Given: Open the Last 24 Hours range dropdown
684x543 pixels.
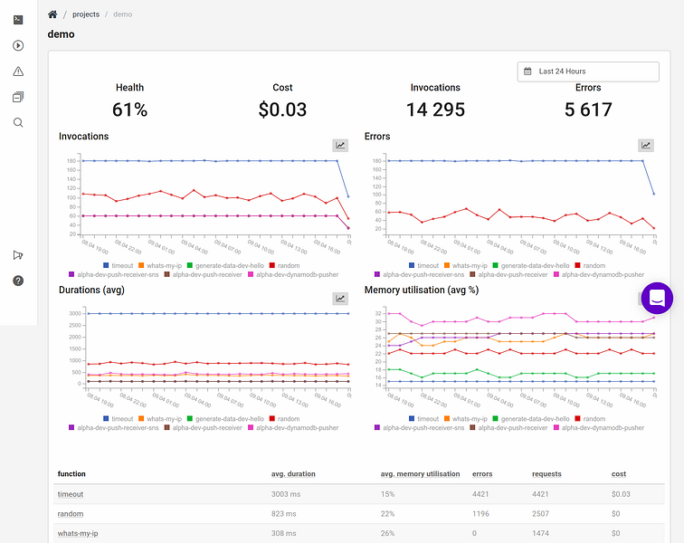Looking at the screenshot, I should (588, 71).
